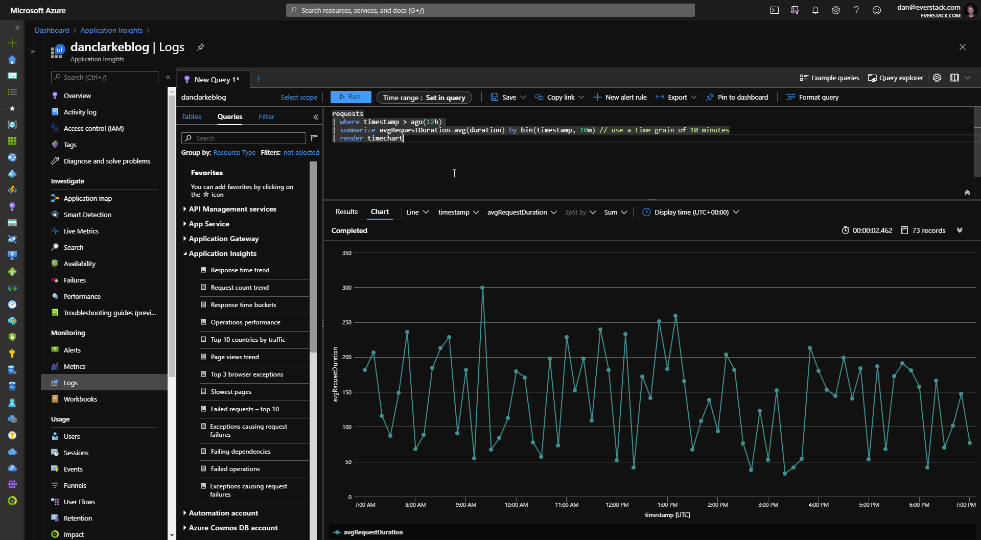
Task: Collapse the queries side pane
Action: point(316,117)
